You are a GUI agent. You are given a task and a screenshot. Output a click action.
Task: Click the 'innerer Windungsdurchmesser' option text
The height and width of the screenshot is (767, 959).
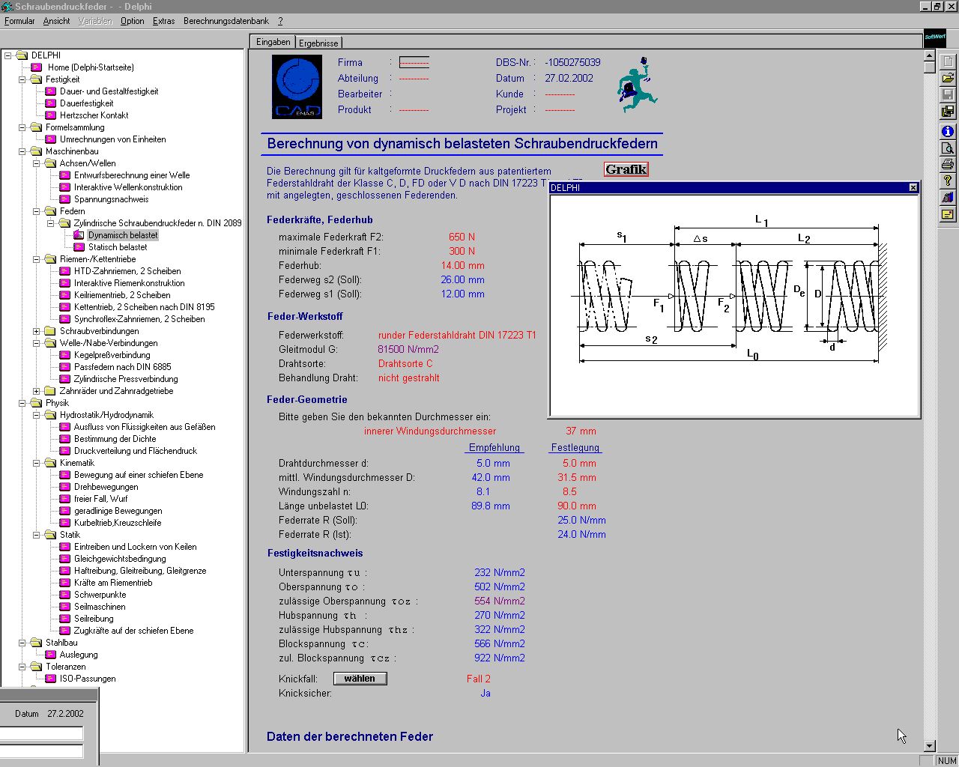point(430,431)
